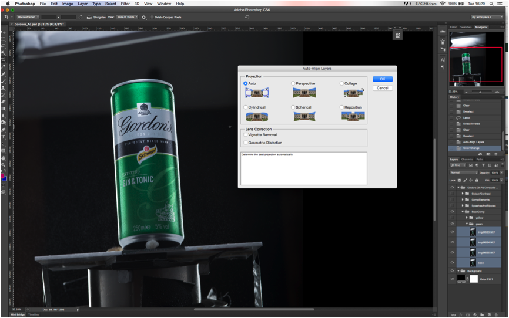The image size is (509, 318).
Task: Open the Normal blend mode dropdown
Action: click(x=464, y=172)
